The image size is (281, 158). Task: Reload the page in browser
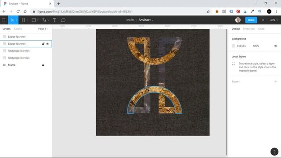coord(18,11)
